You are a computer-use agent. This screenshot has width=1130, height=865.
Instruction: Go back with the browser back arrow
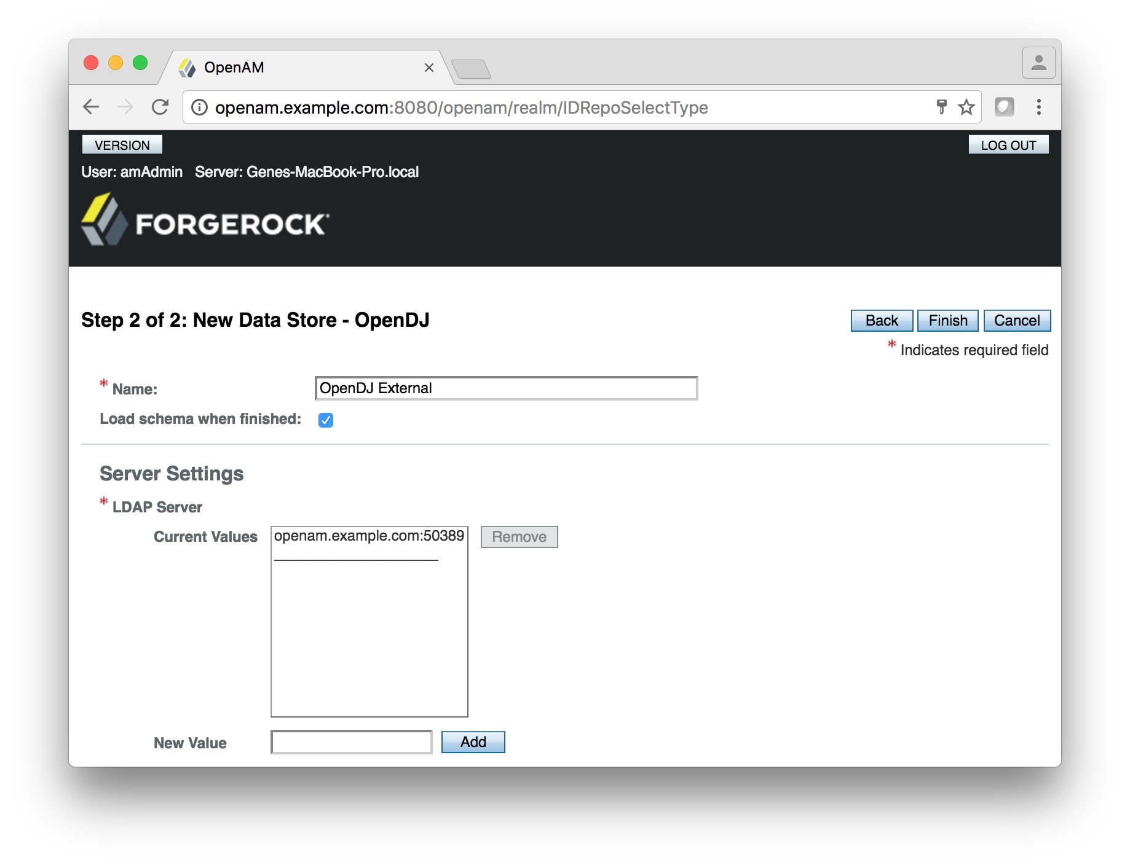tap(91, 107)
